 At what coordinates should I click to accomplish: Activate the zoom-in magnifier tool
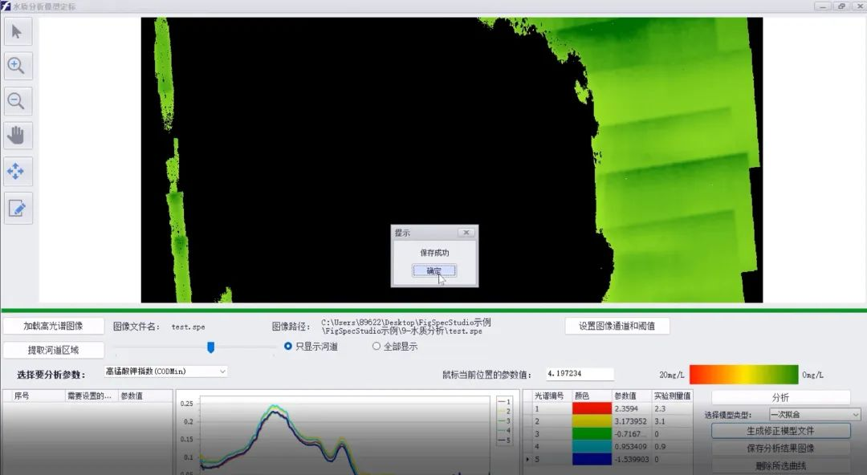tap(18, 65)
